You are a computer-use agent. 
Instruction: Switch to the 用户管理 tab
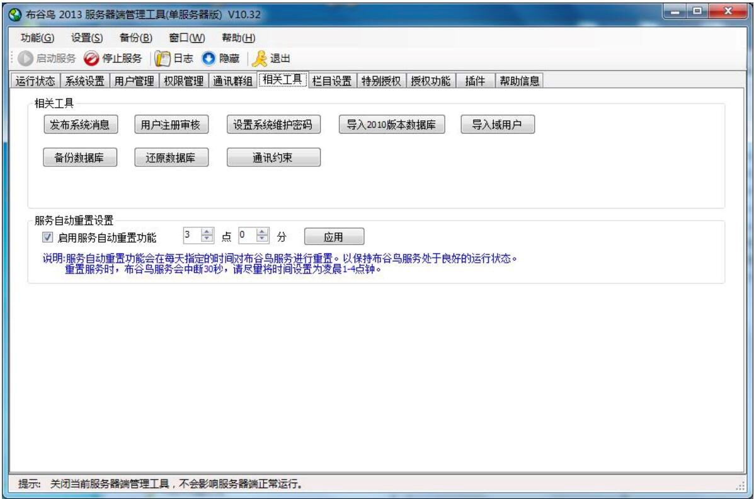tap(134, 81)
